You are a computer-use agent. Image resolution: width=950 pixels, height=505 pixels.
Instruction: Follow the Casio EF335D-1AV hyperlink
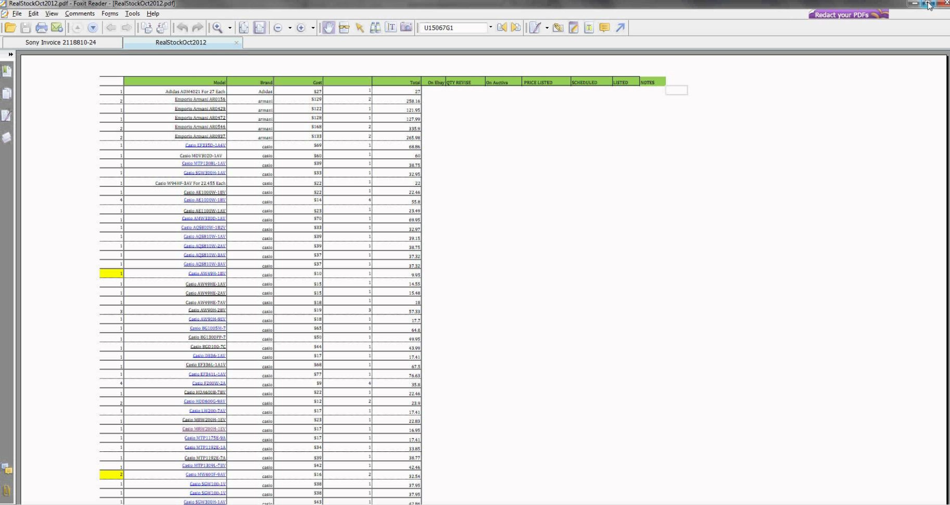205,145
